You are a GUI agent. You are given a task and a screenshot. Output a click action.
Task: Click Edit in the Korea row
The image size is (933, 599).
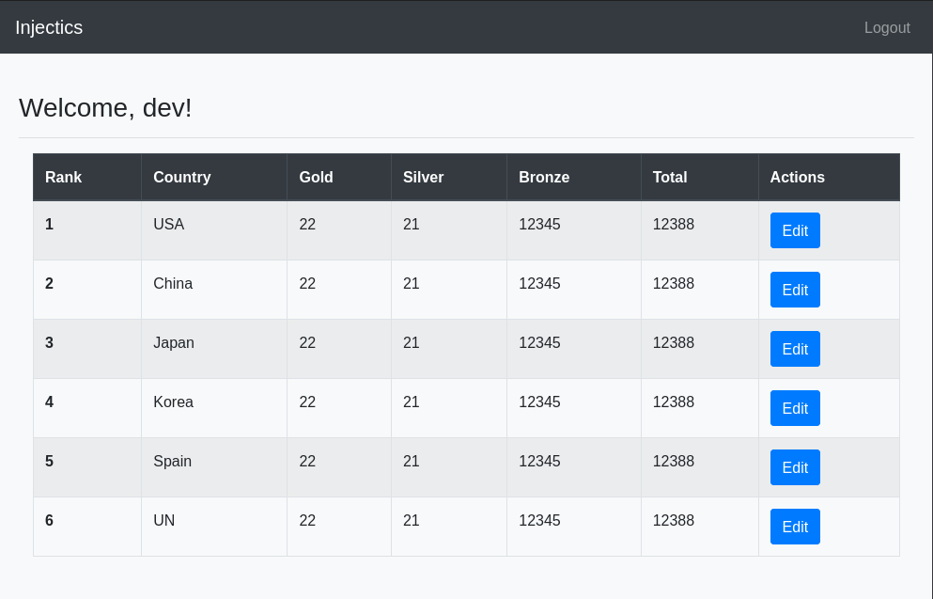tap(794, 408)
